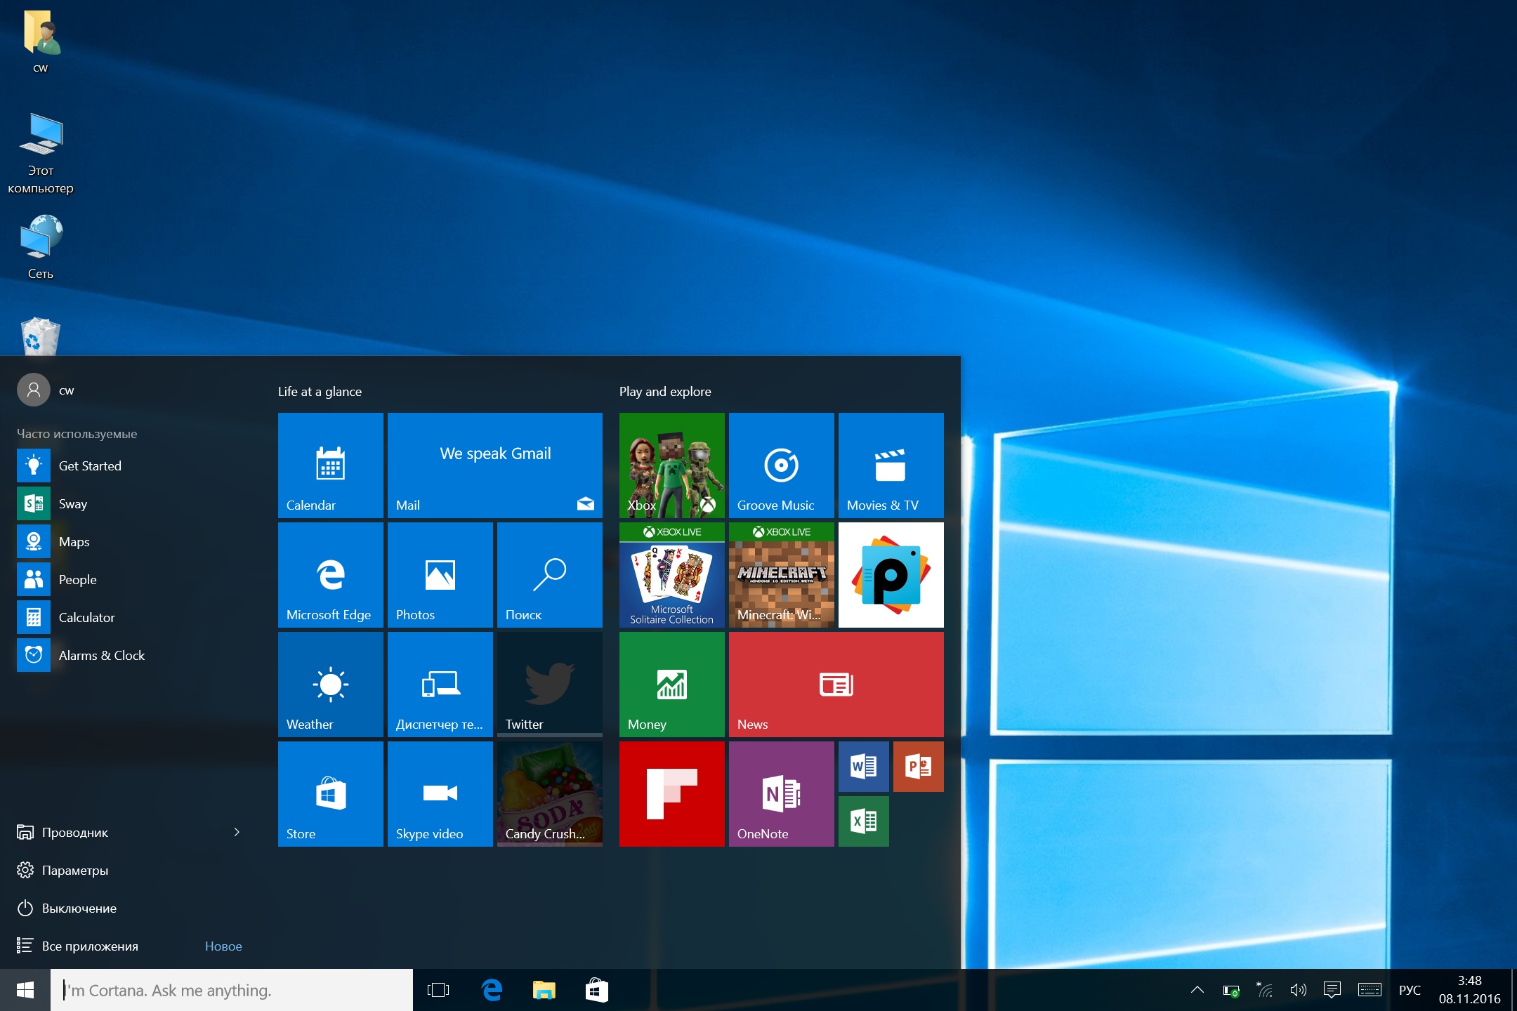This screenshot has width=1517, height=1011.
Task: Click the cw user account
Action: click(x=46, y=390)
